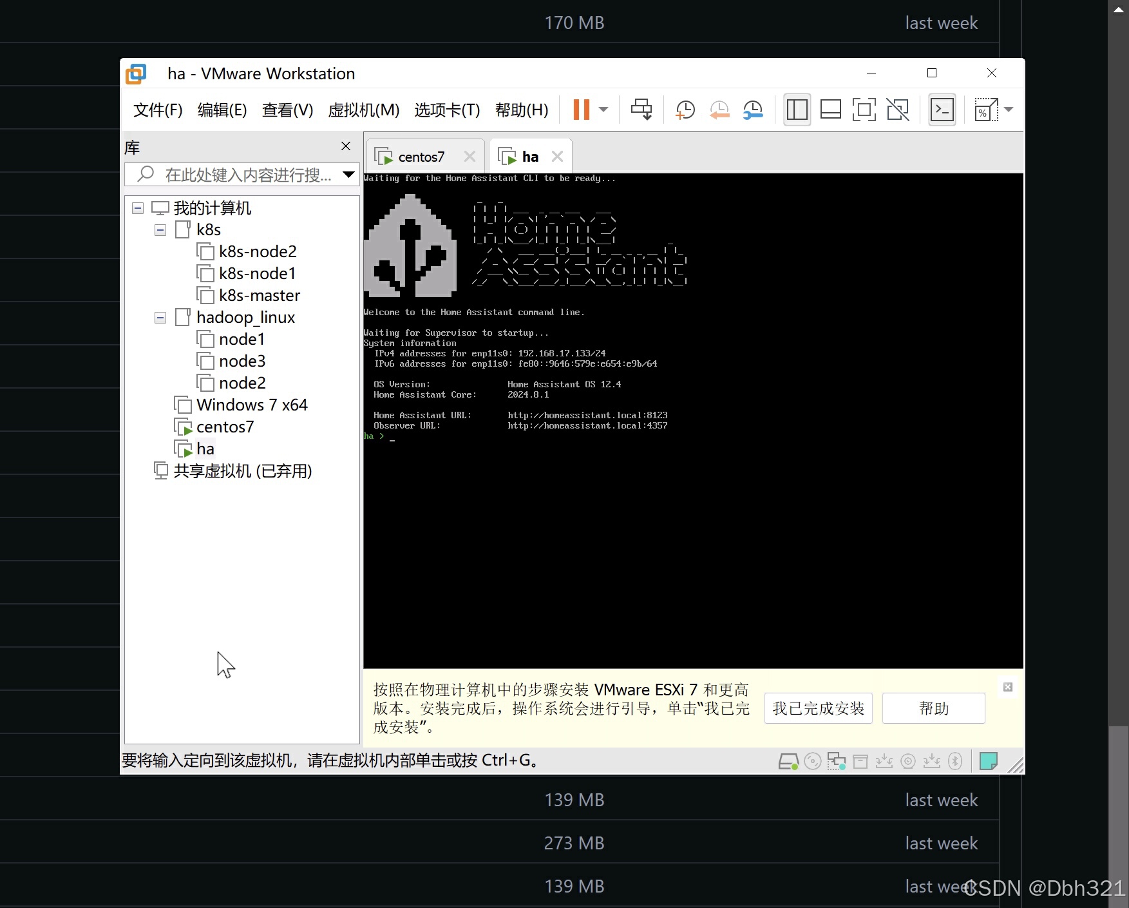Image resolution: width=1129 pixels, height=908 pixels.
Task: Open the teal message log note icon
Action: pos(989,761)
